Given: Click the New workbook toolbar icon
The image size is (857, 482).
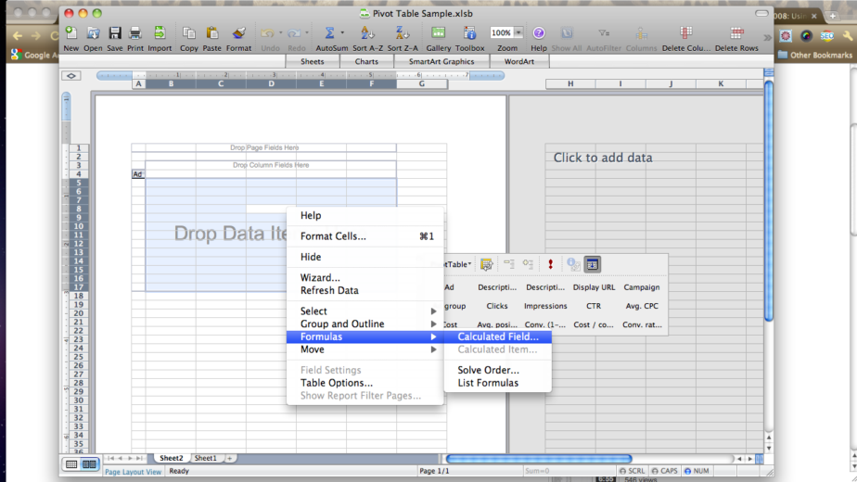Looking at the screenshot, I should click(71, 33).
